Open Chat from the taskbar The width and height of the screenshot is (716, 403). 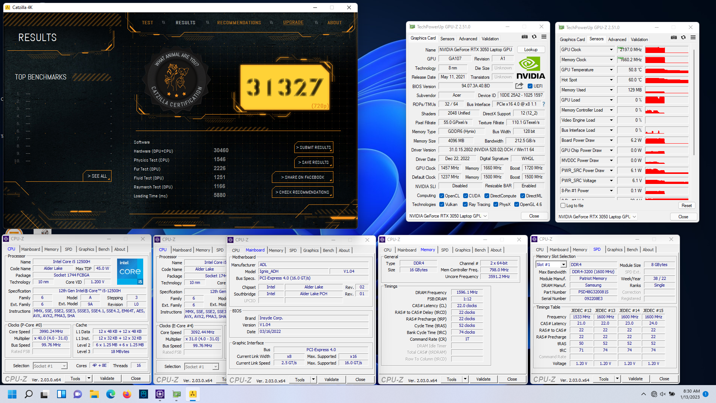[x=78, y=394]
